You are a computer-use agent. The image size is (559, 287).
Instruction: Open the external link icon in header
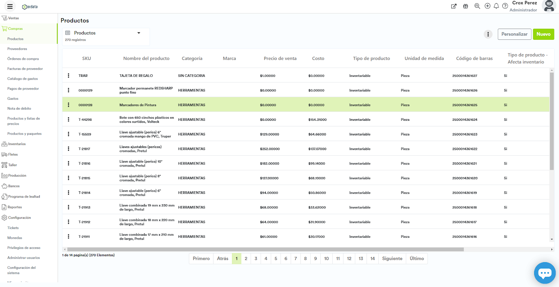pyautogui.click(x=454, y=6)
